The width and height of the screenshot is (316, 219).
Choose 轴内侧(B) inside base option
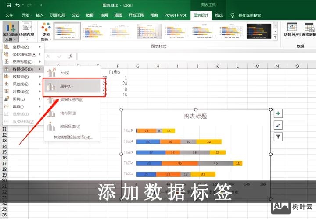[x=72, y=113]
